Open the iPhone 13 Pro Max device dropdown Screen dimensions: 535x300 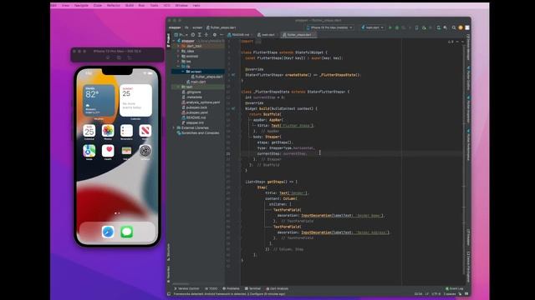tap(329, 27)
